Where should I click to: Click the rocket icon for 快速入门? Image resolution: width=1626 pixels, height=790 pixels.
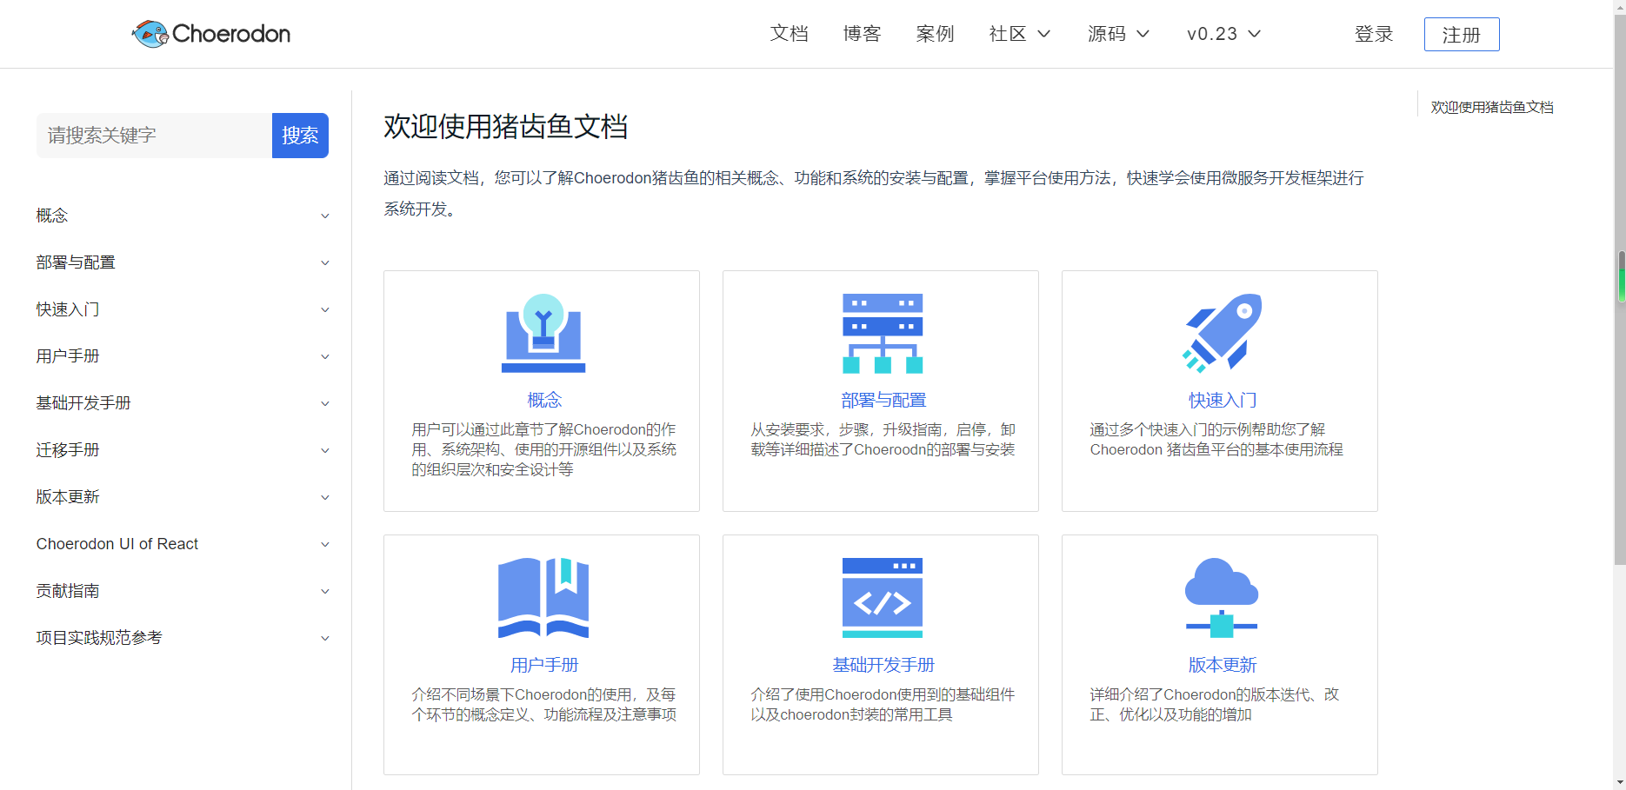[1222, 334]
